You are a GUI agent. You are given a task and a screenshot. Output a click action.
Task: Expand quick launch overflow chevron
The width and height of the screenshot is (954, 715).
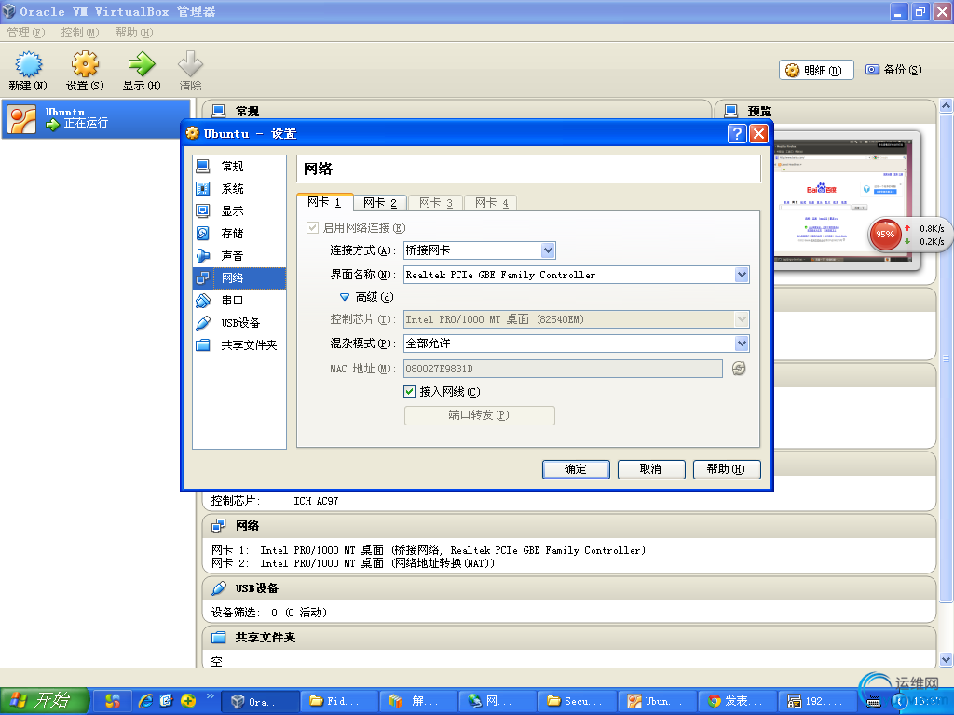(x=210, y=696)
